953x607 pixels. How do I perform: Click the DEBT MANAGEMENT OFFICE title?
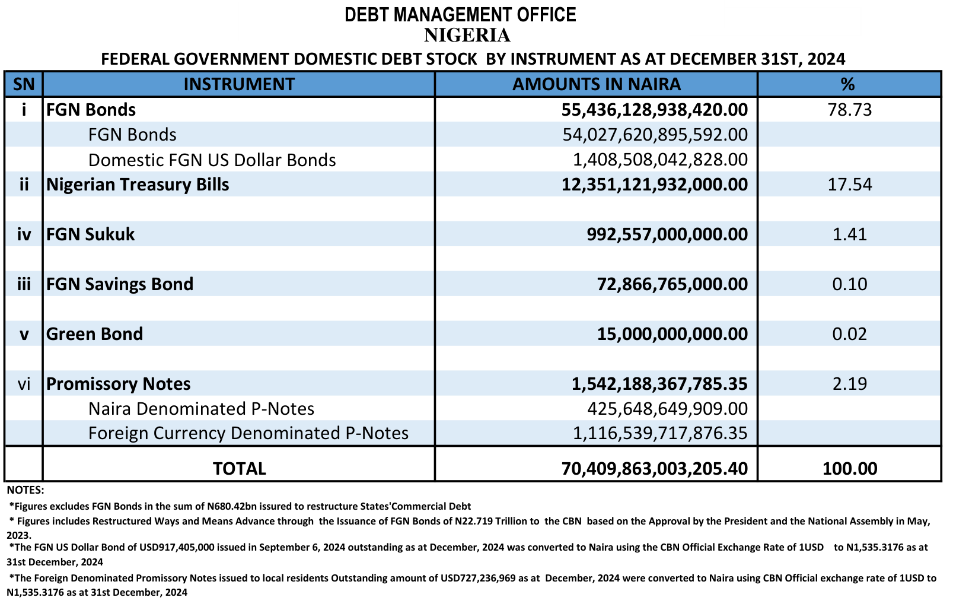[x=460, y=14]
